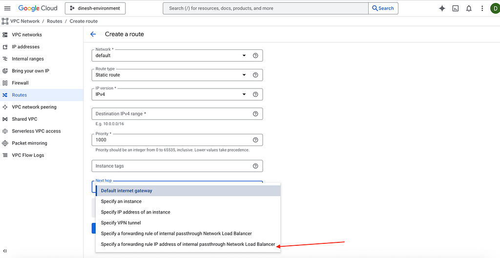Select Specify VPN tunnel option

pos(188,223)
